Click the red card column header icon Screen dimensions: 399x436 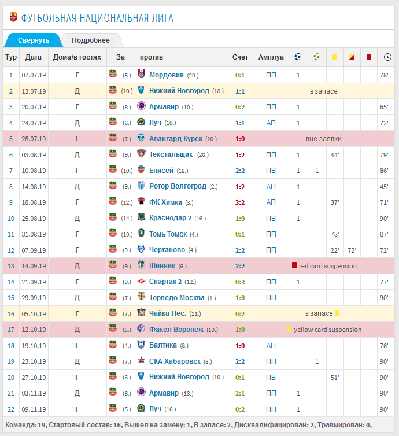(x=369, y=57)
